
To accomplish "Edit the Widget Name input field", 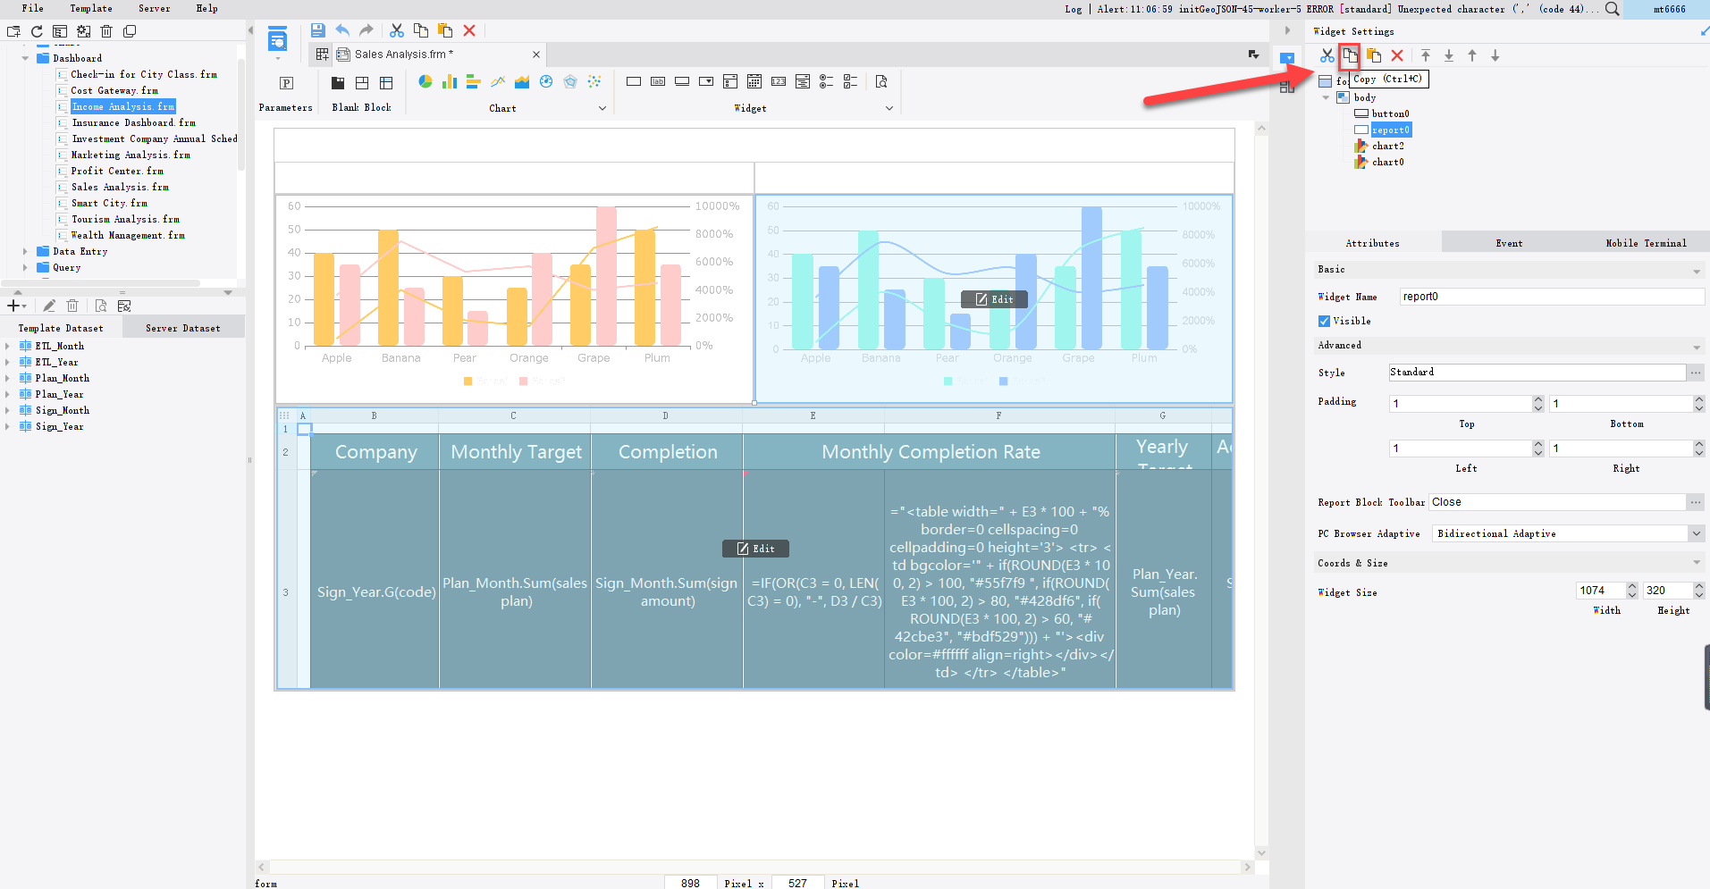I will click(1549, 296).
